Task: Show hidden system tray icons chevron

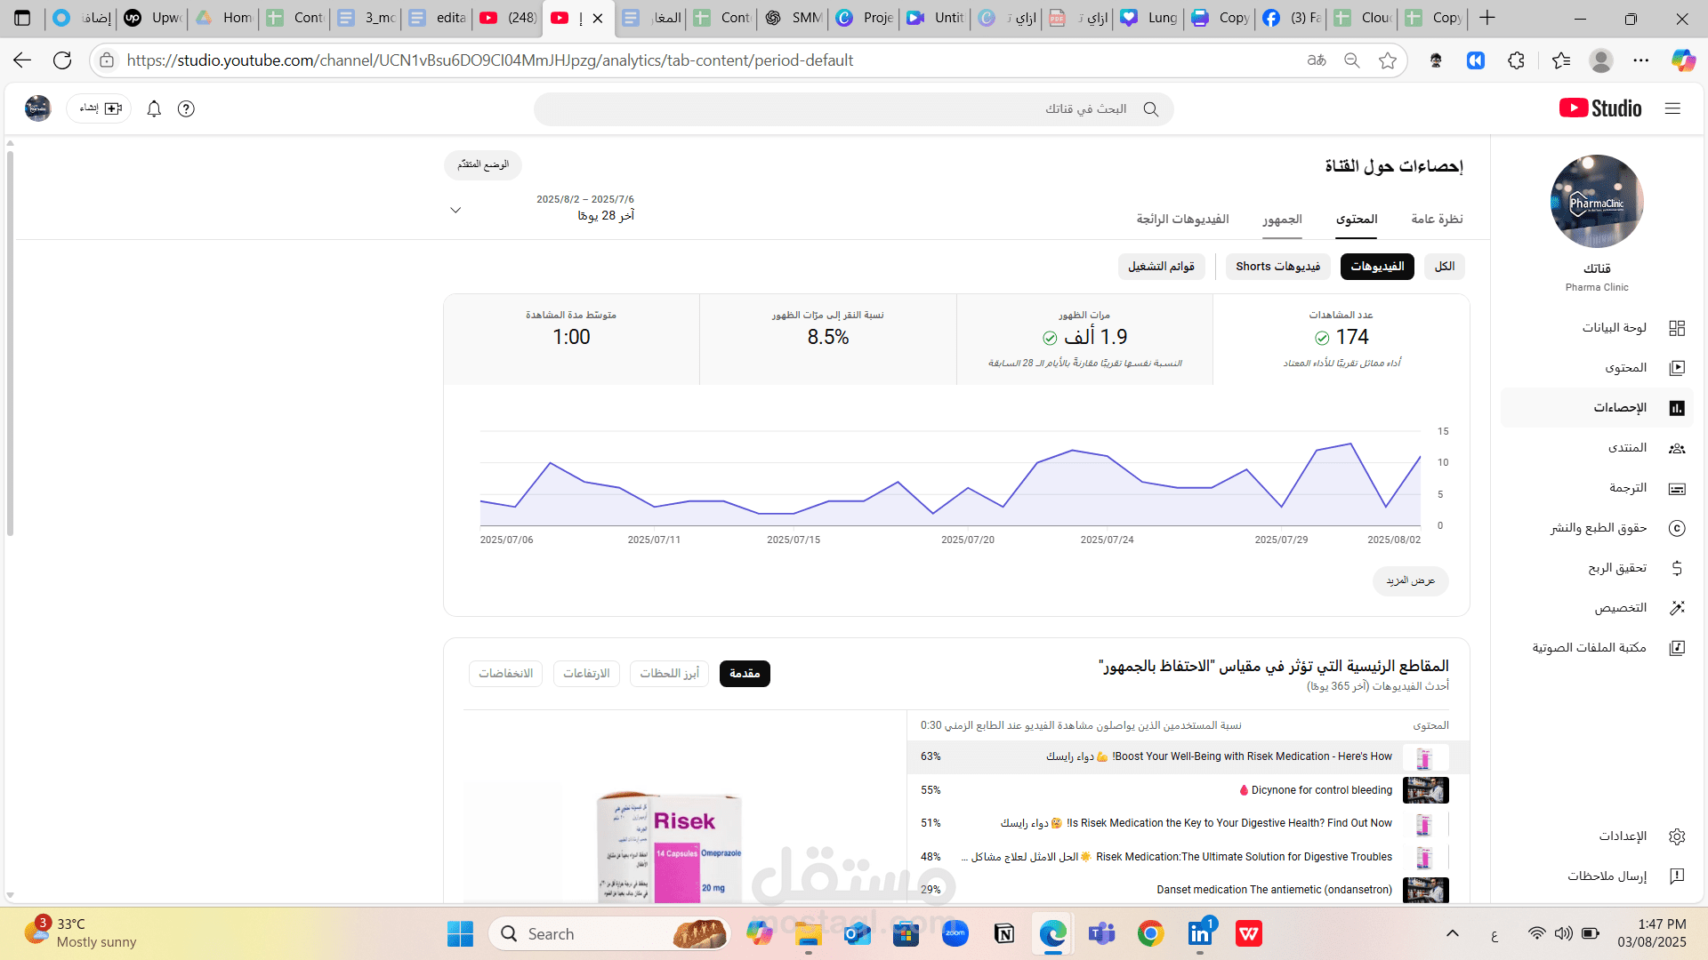Action: click(1453, 933)
